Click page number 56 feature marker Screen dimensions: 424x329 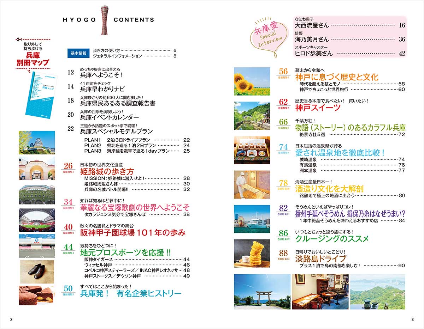[284, 72]
